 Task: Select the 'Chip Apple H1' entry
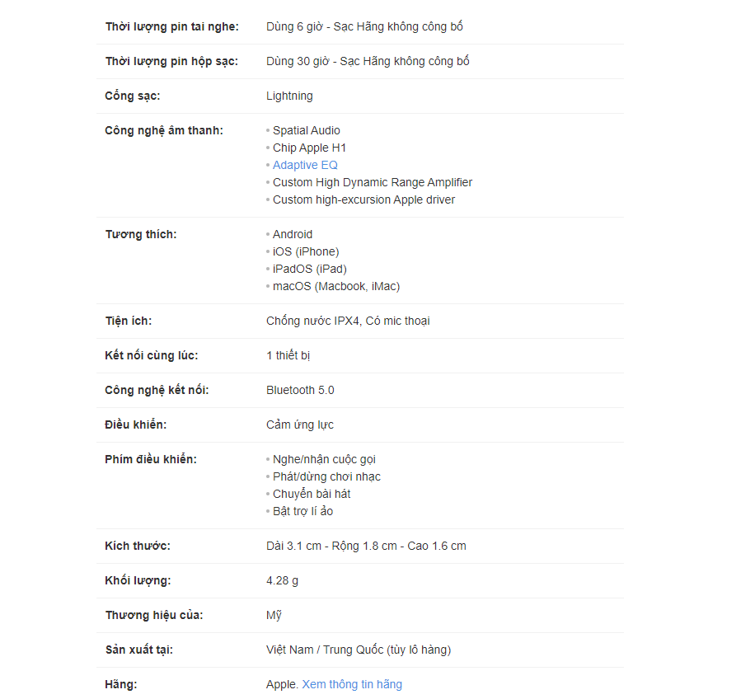click(309, 148)
